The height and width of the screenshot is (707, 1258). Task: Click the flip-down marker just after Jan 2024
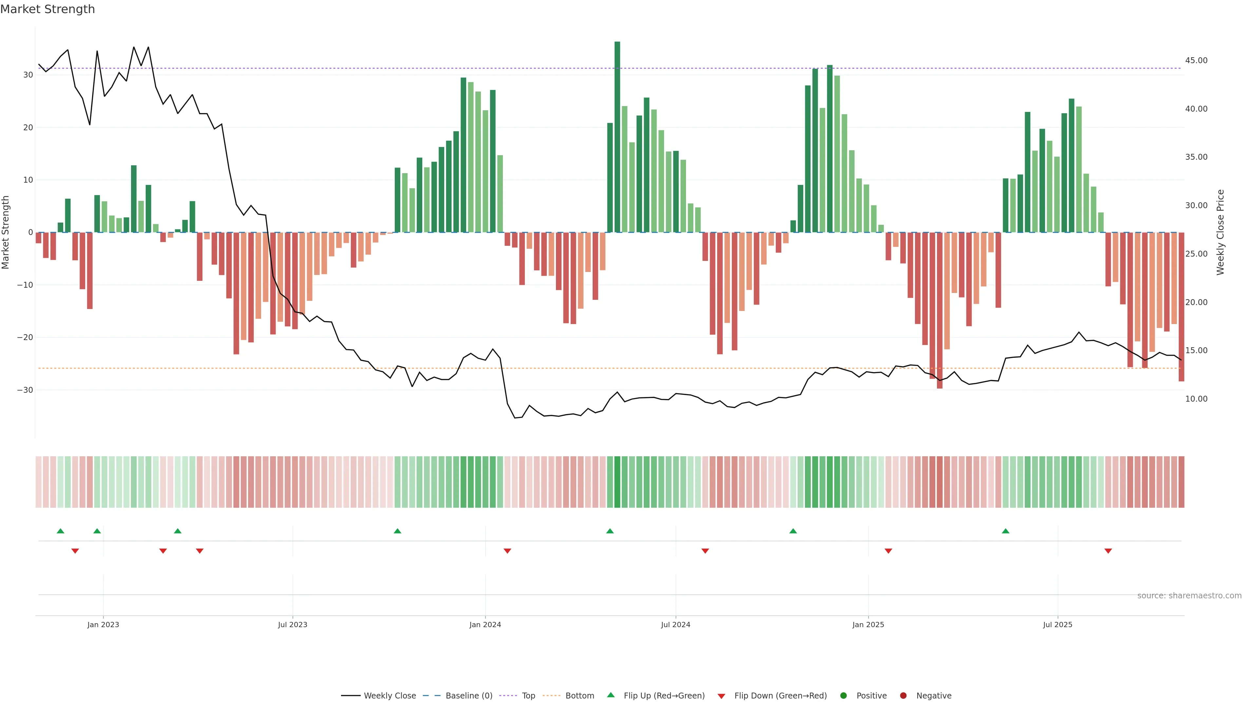click(507, 551)
